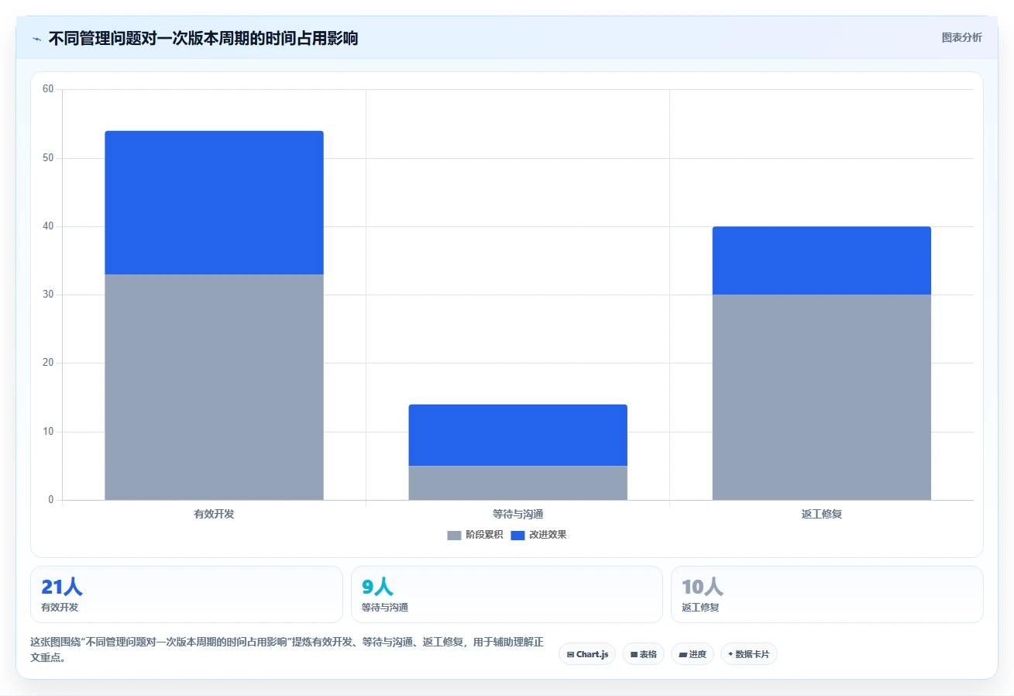Click the Chart.js tag chip
The image size is (1014, 696).
pos(587,654)
